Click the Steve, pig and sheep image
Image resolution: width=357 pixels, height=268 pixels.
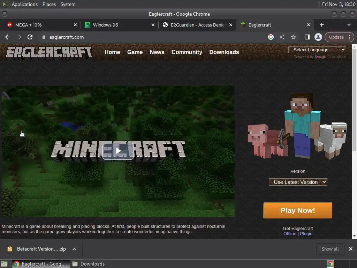pos(297,126)
